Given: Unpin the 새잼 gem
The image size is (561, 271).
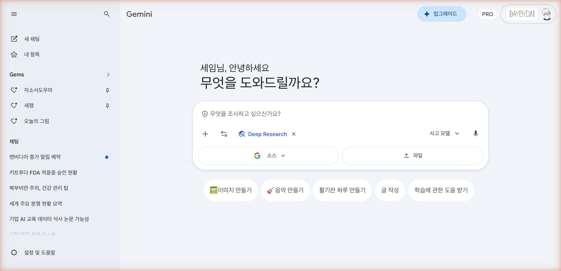Looking at the screenshot, I should click(x=107, y=106).
